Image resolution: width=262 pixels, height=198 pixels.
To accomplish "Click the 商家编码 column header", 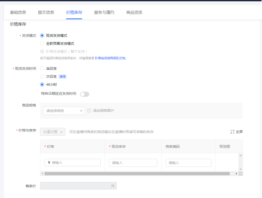I will [173, 146].
